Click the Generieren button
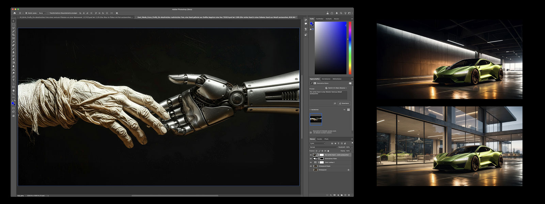This screenshot has height=204, width=545. coord(344,103)
